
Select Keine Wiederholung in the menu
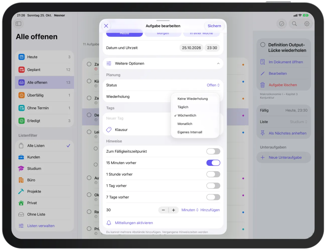[193, 99]
